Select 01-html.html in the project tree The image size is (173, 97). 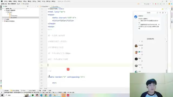click(x=14, y=16)
